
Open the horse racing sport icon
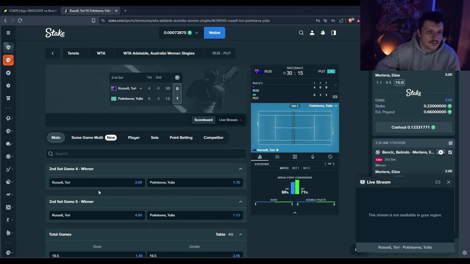(x=8, y=195)
